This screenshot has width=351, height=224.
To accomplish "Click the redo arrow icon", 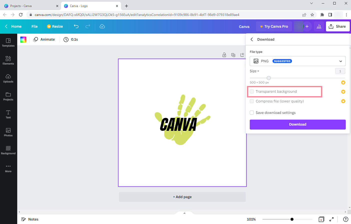I will 88,26.
